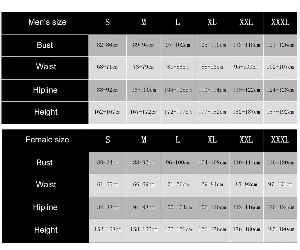
Task: Click the female bust 88-92cm cell
Action: click(x=144, y=163)
